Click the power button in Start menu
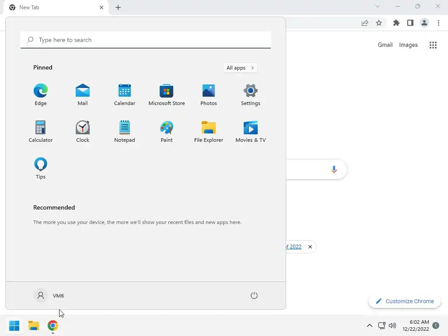 (254, 295)
